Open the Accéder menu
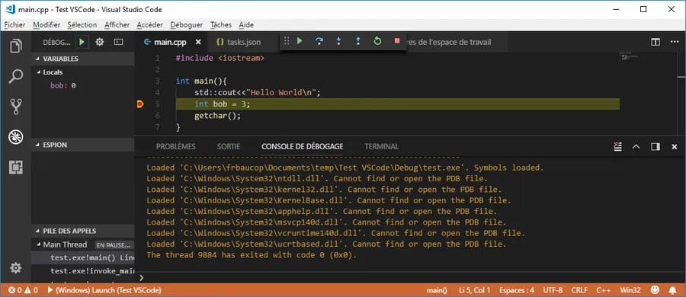 (149, 25)
